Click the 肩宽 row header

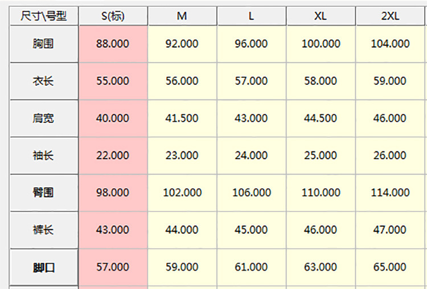point(44,118)
